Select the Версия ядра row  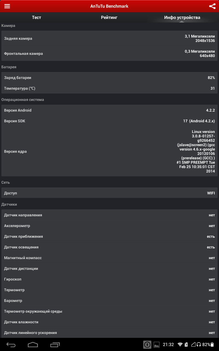109,151
